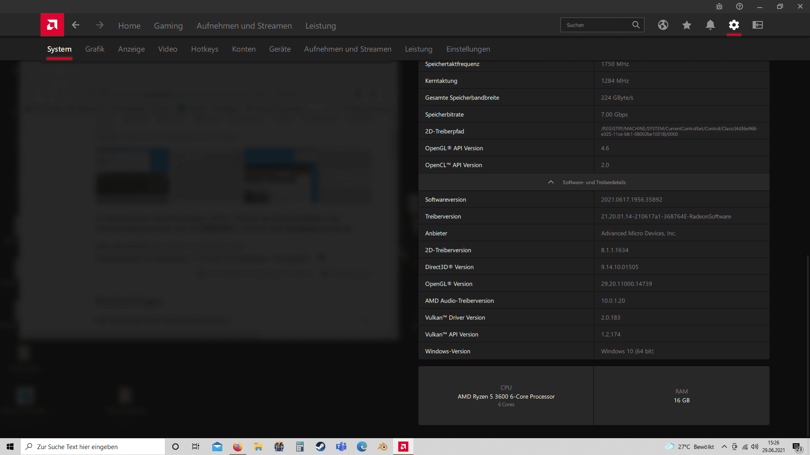This screenshot has width=810, height=455.
Task: Click the Vulkan API Version value 1.2.174
Action: pyautogui.click(x=610, y=334)
